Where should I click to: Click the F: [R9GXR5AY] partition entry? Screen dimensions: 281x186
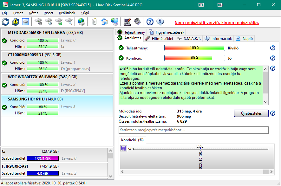tap(55, 170)
